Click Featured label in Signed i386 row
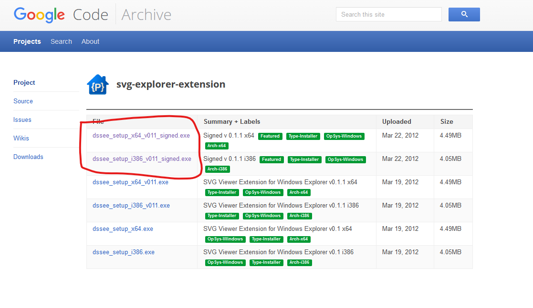Viewport: 533px width, 308px height. coord(272,159)
